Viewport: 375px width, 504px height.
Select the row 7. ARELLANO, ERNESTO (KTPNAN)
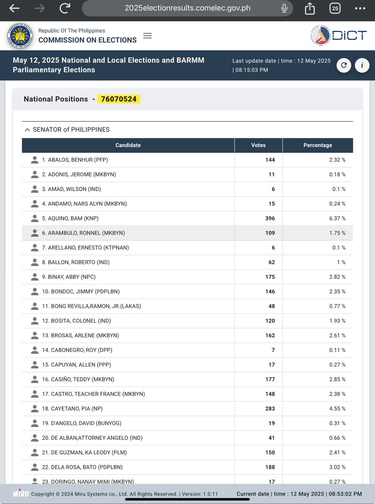(187, 248)
